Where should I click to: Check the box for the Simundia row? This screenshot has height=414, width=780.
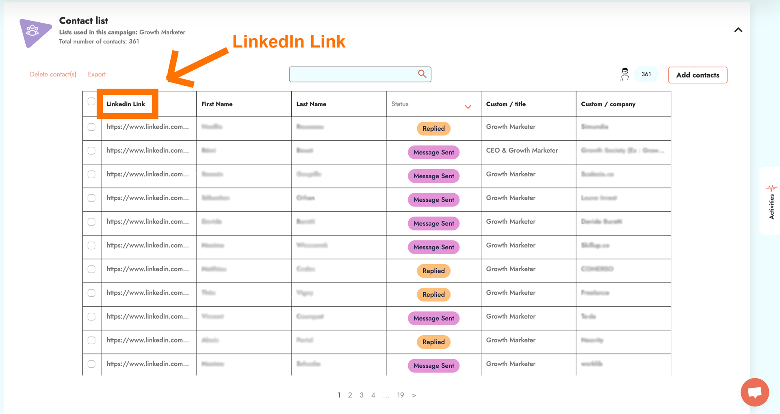[x=91, y=127]
